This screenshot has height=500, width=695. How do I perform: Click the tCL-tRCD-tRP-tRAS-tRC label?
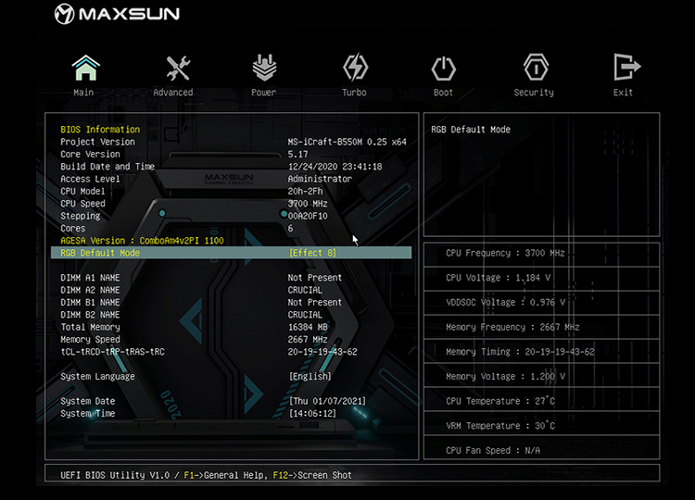pyautogui.click(x=112, y=352)
